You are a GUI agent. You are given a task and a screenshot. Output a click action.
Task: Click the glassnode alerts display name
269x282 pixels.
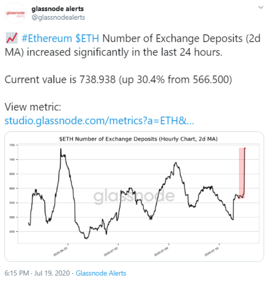58,9
